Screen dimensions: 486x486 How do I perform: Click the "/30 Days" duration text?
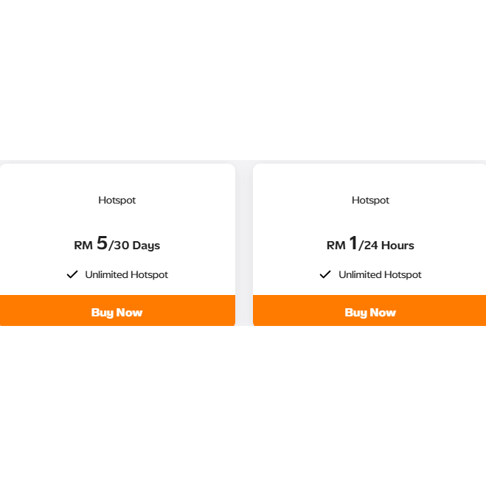135,246
